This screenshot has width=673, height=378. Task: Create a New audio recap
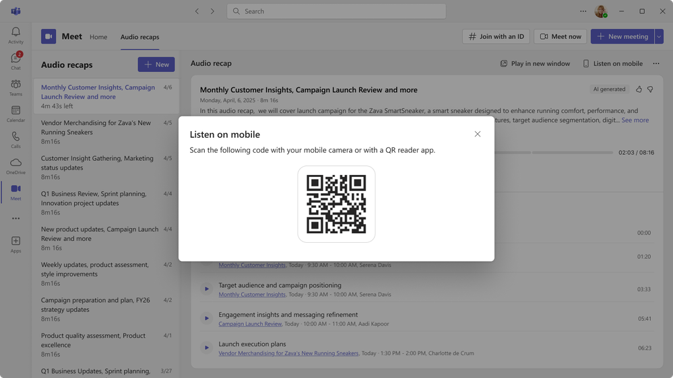coord(156,65)
